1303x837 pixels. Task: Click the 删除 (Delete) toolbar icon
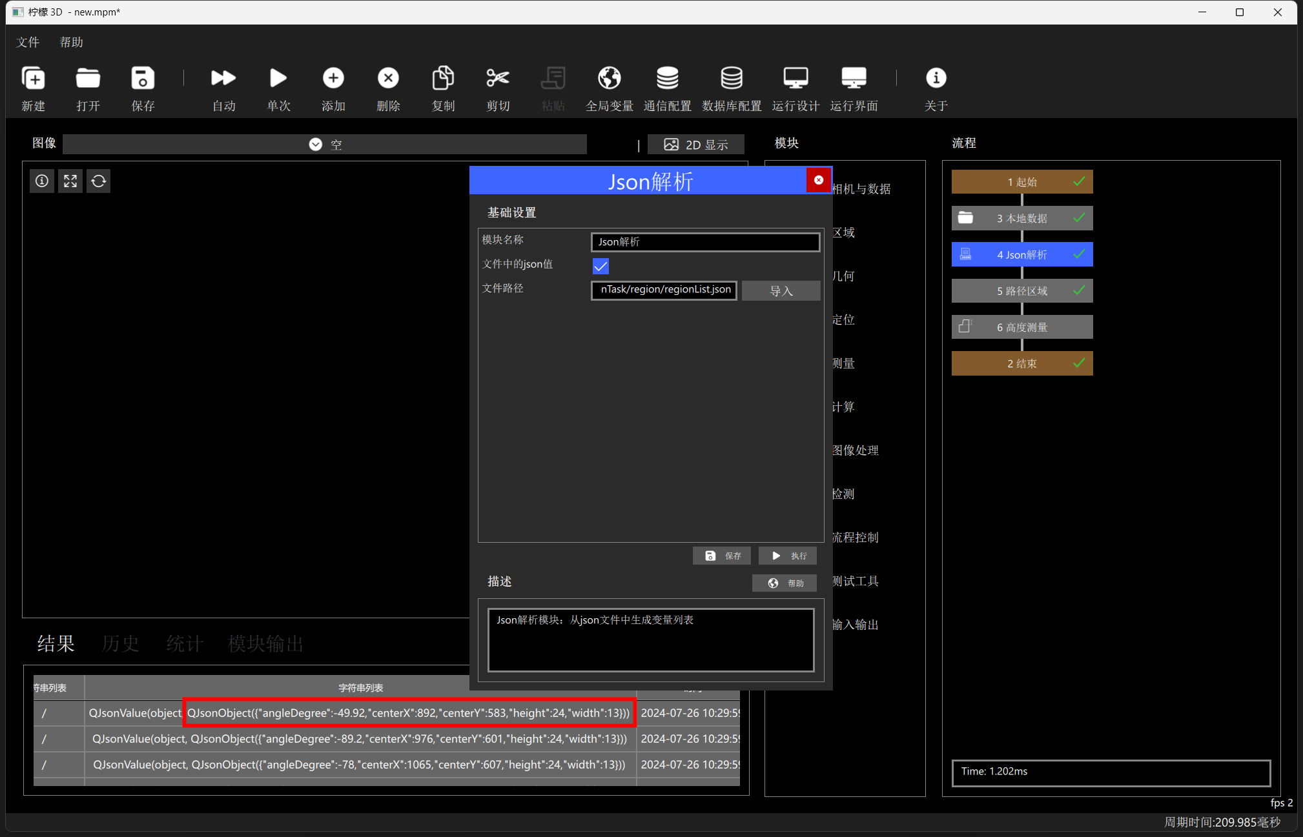pyautogui.click(x=388, y=78)
